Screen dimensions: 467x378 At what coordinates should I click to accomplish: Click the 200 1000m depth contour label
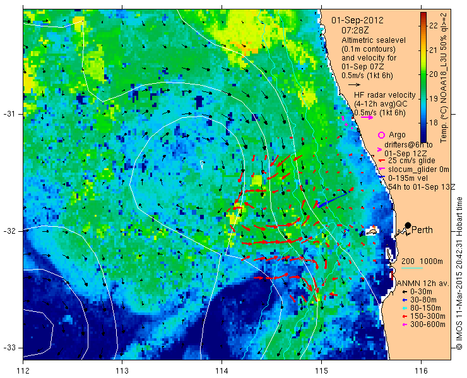click(422, 261)
